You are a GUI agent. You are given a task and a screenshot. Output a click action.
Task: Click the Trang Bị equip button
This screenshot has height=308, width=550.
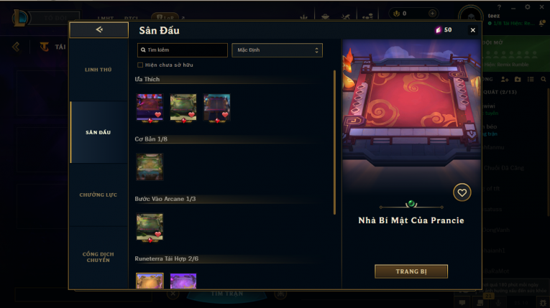[411, 271]
